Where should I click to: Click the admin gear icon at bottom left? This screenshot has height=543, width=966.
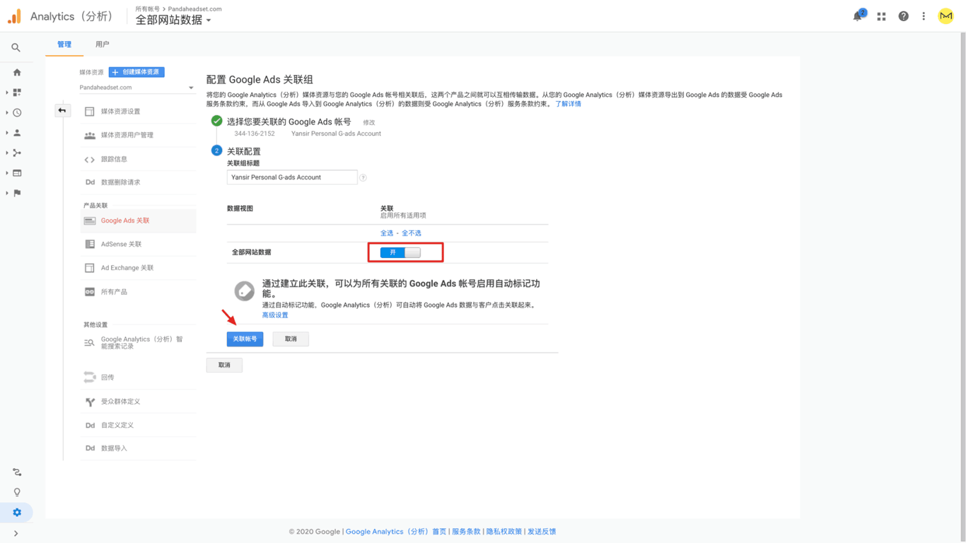click(17, 513)
